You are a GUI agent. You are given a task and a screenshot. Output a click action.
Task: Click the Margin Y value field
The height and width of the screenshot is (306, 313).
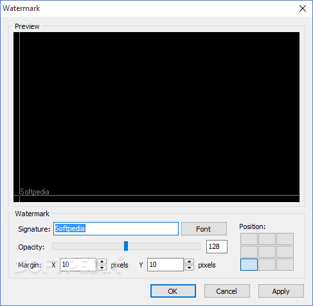point(165,264)
